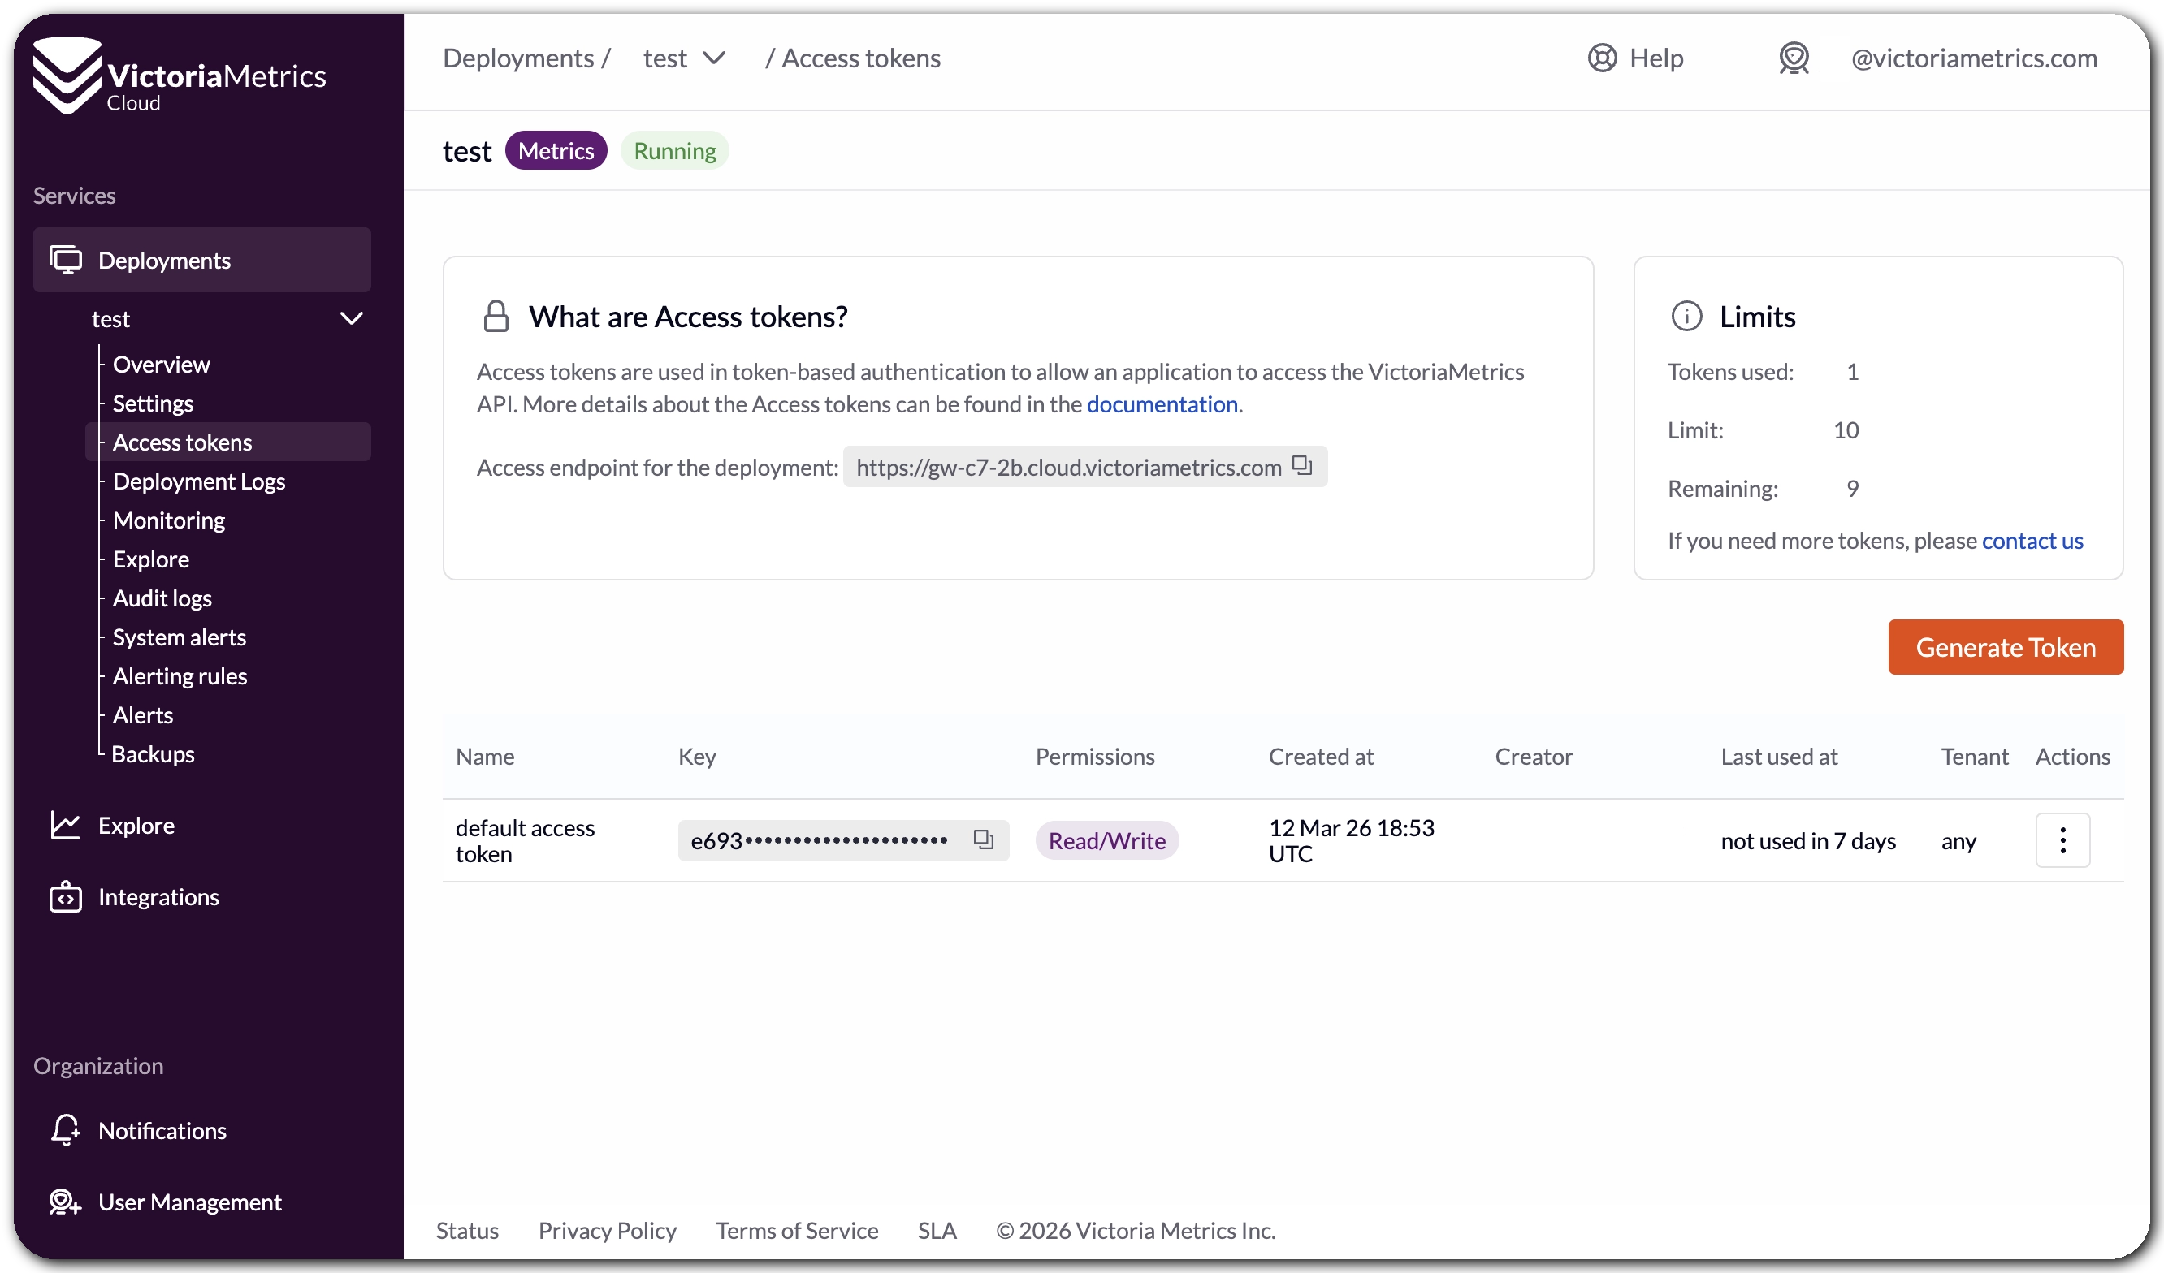Open the Deployments section in the sidebar
Screen dimensions: 2164x1273
(x=164, y=260)
